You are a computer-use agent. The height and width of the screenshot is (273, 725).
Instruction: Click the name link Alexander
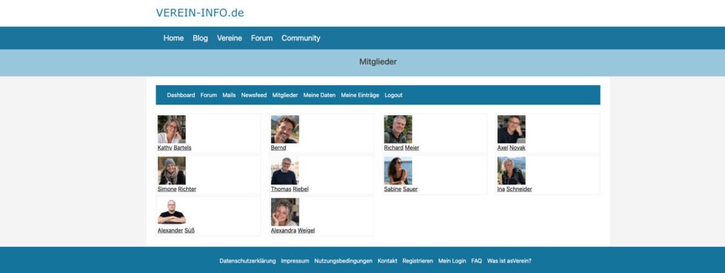170,231
